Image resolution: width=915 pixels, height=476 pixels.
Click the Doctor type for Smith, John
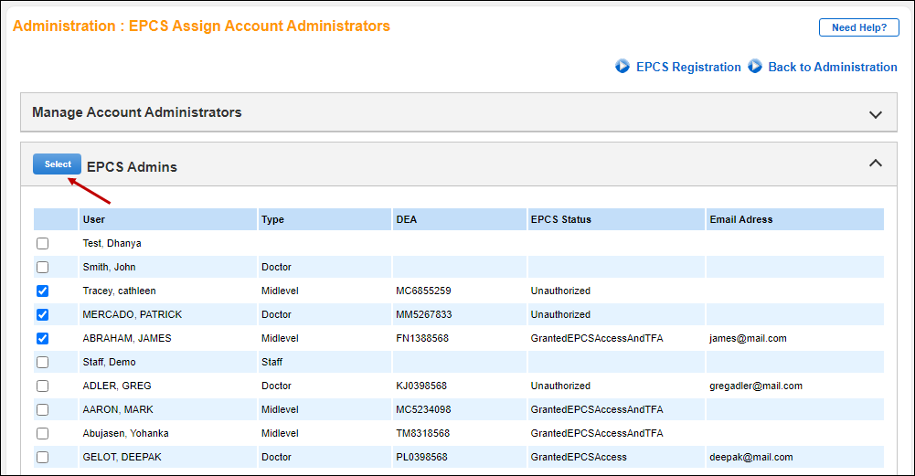pyautogui.click(x=276, y=267)
